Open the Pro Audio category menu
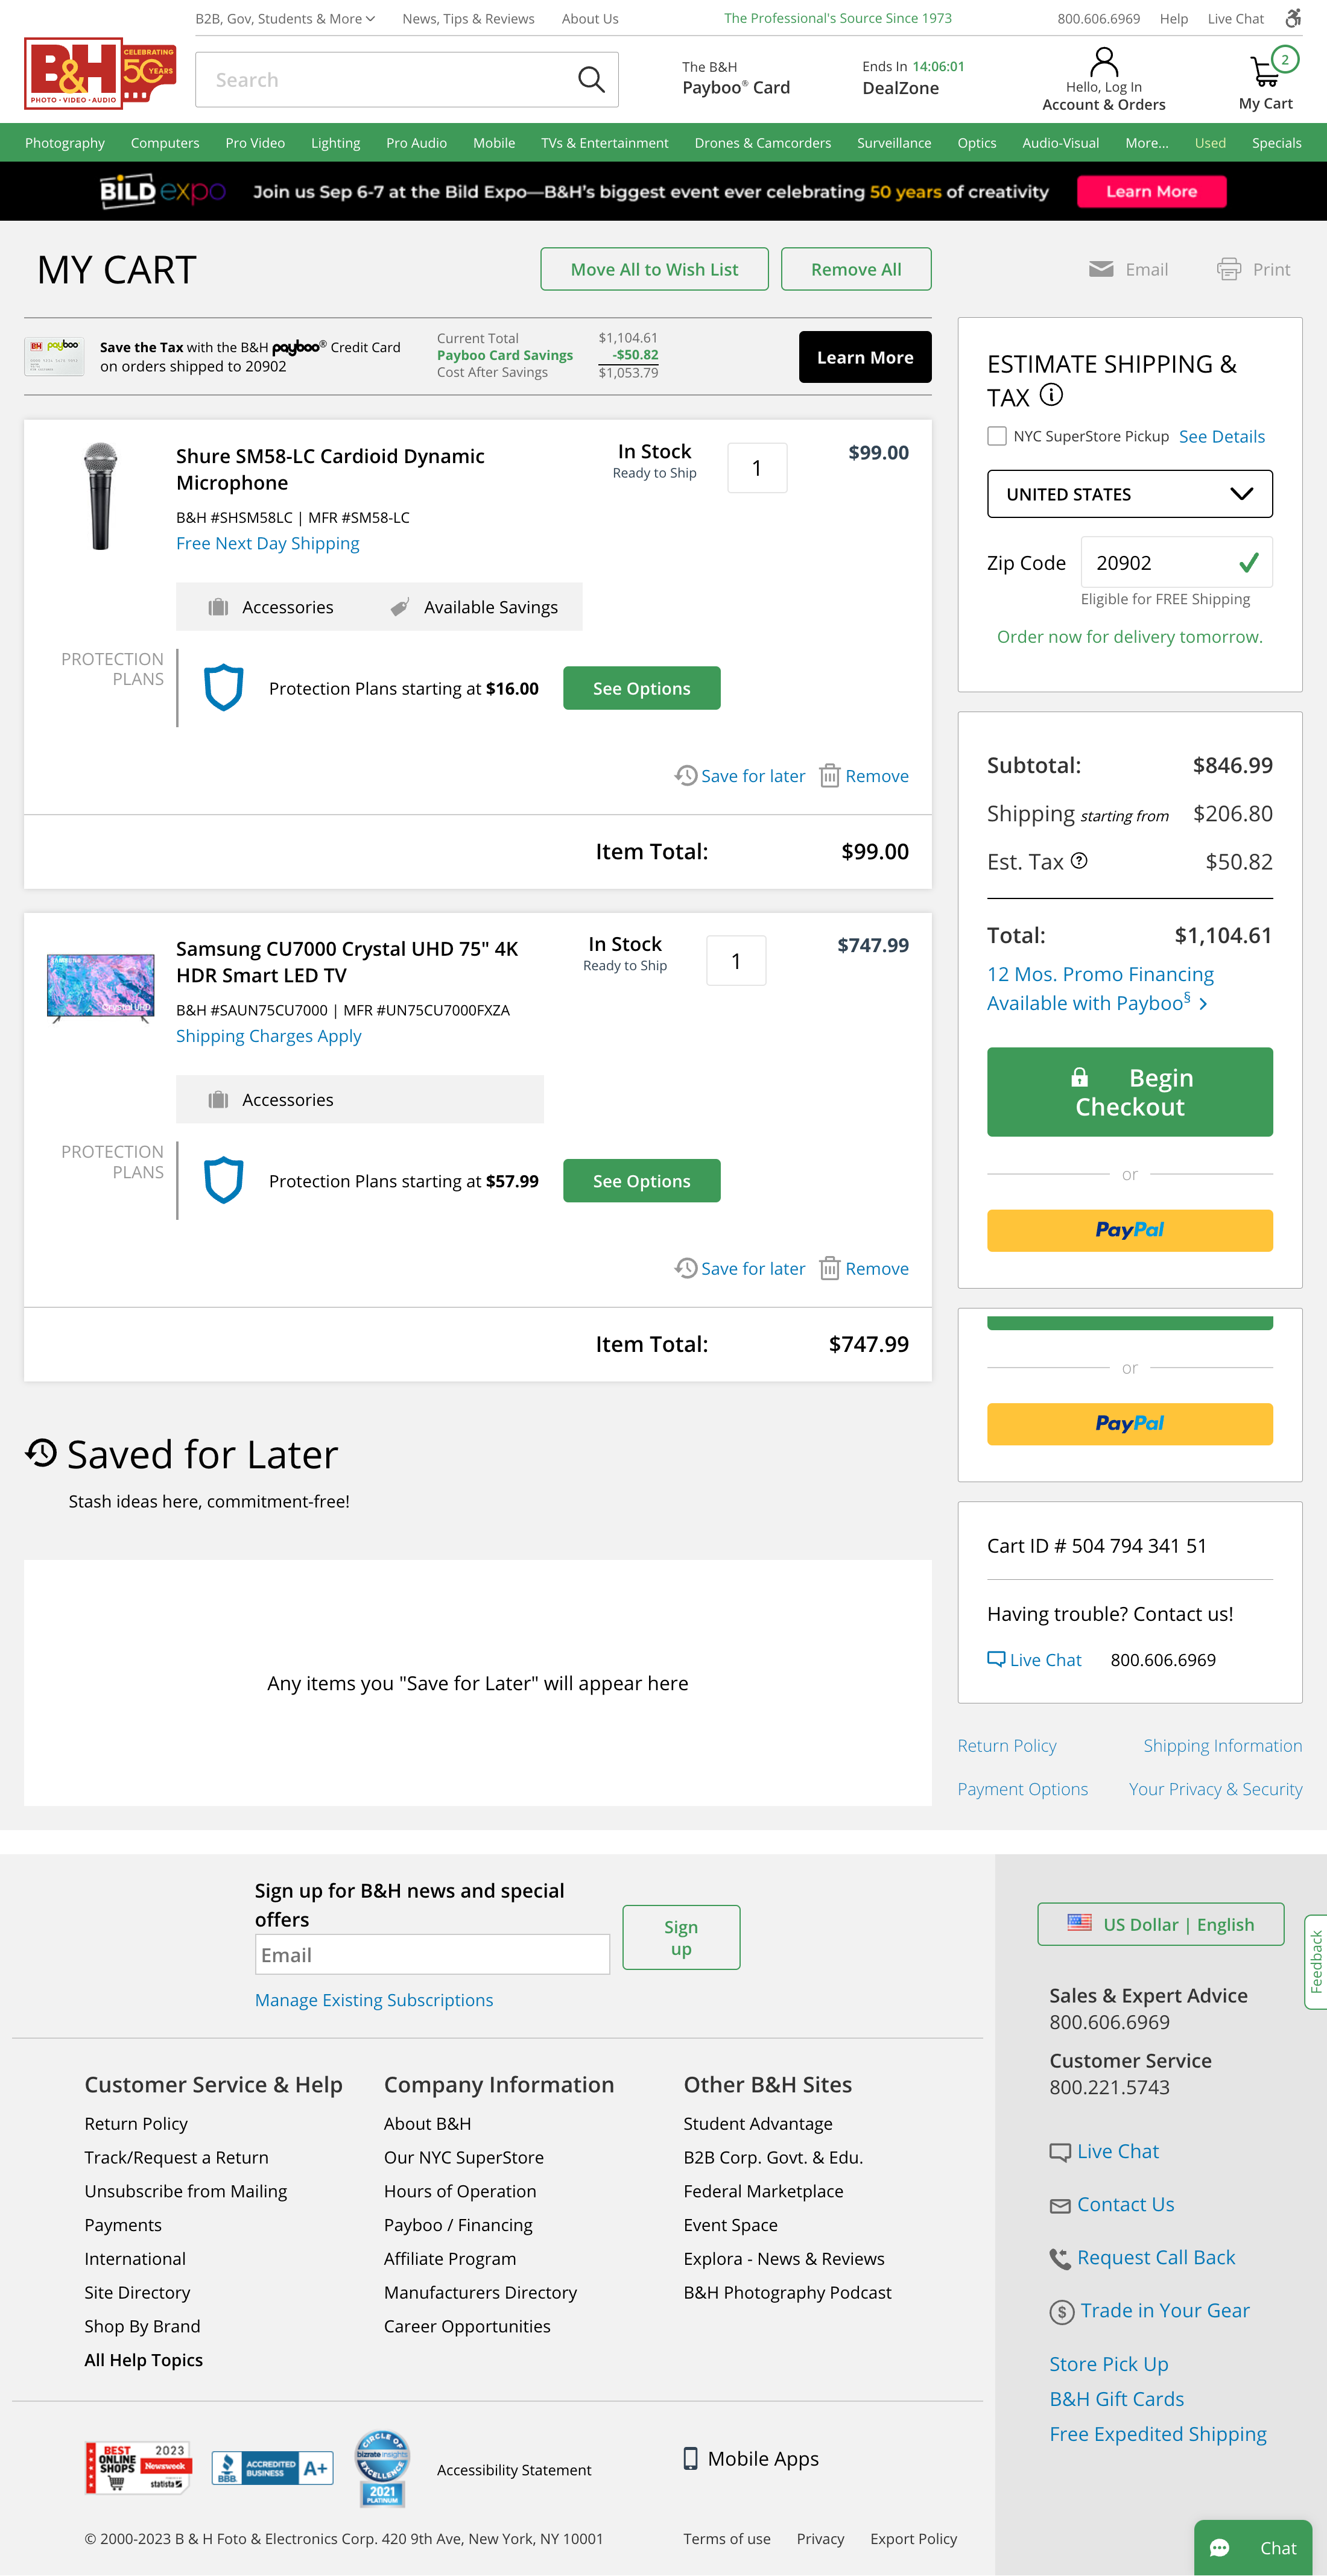Screen dimensions: 1327x2576 416,143
